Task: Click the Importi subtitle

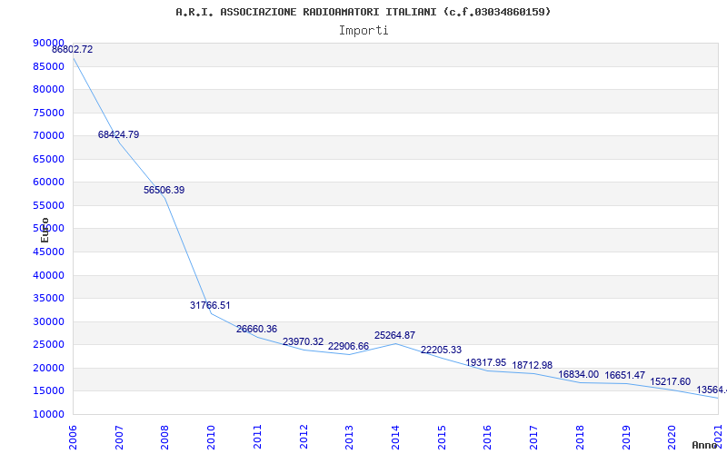Action: (363, 31)
